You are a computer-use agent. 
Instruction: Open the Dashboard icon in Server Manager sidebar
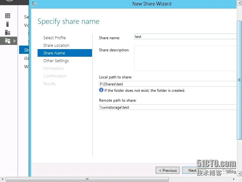pos(8,16)
